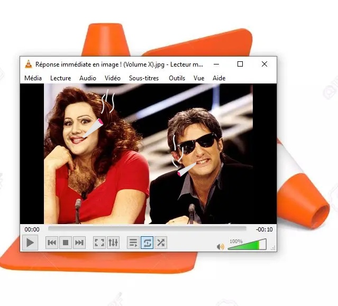
Task: Stop playback with the stop button
Action: click(66, 243)
